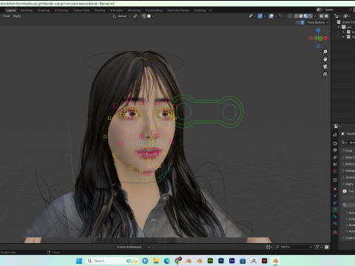Open selectability and visibility filter dropdown

tap(252, 16)
